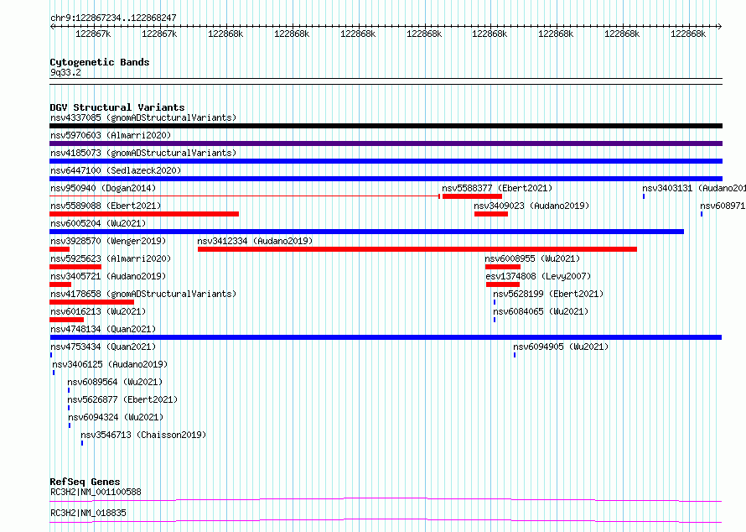Click the chr9:122867234..122868247 coordinate label
746x532 pixels.
[x=113, y=18]
